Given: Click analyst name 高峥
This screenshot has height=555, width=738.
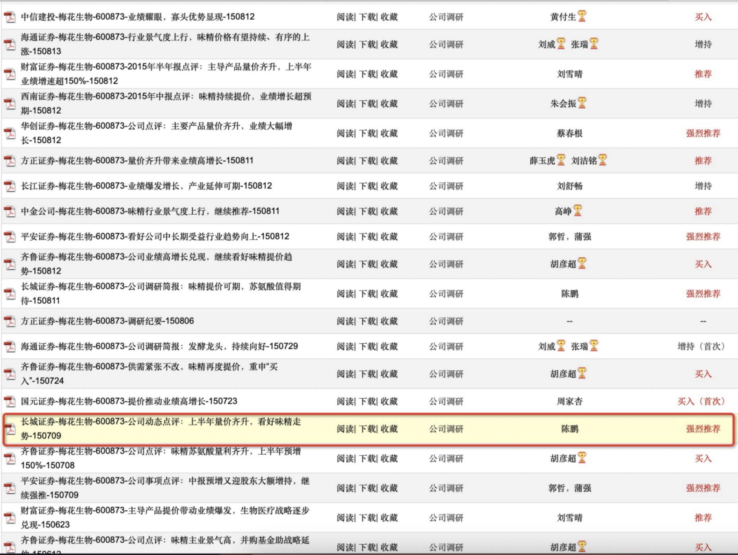Looking at the screenshot, I should [563, 212].
